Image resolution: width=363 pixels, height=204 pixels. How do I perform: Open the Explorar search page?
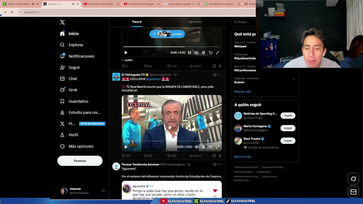point(71,45)
